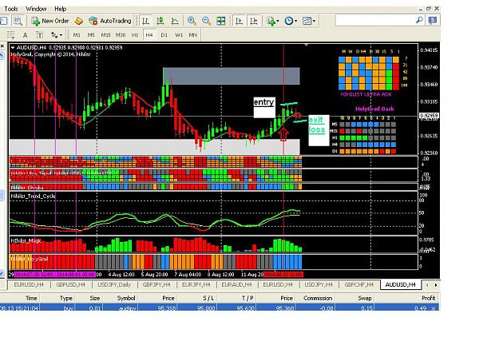499x349 pixels.
Task: Sort orders by Swap column
Action: pyautogui.click(x=365, y=299)
